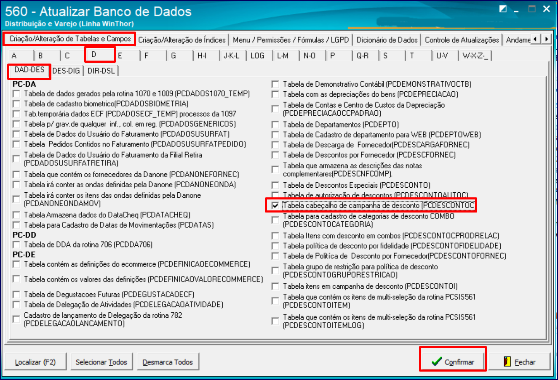Check the PCDATAS movement dates checkbox
Viewport: 558px width, 380px height.
point(16,225)
